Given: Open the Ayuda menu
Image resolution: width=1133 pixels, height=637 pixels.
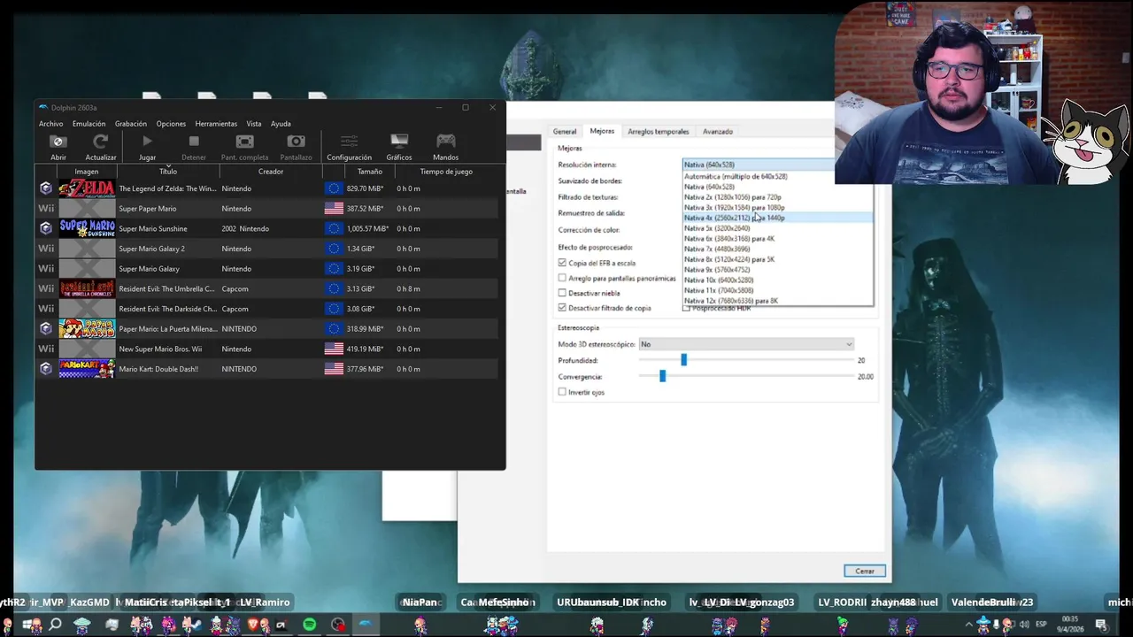Looking at the screenshot, I should click(x=281, y=124).
